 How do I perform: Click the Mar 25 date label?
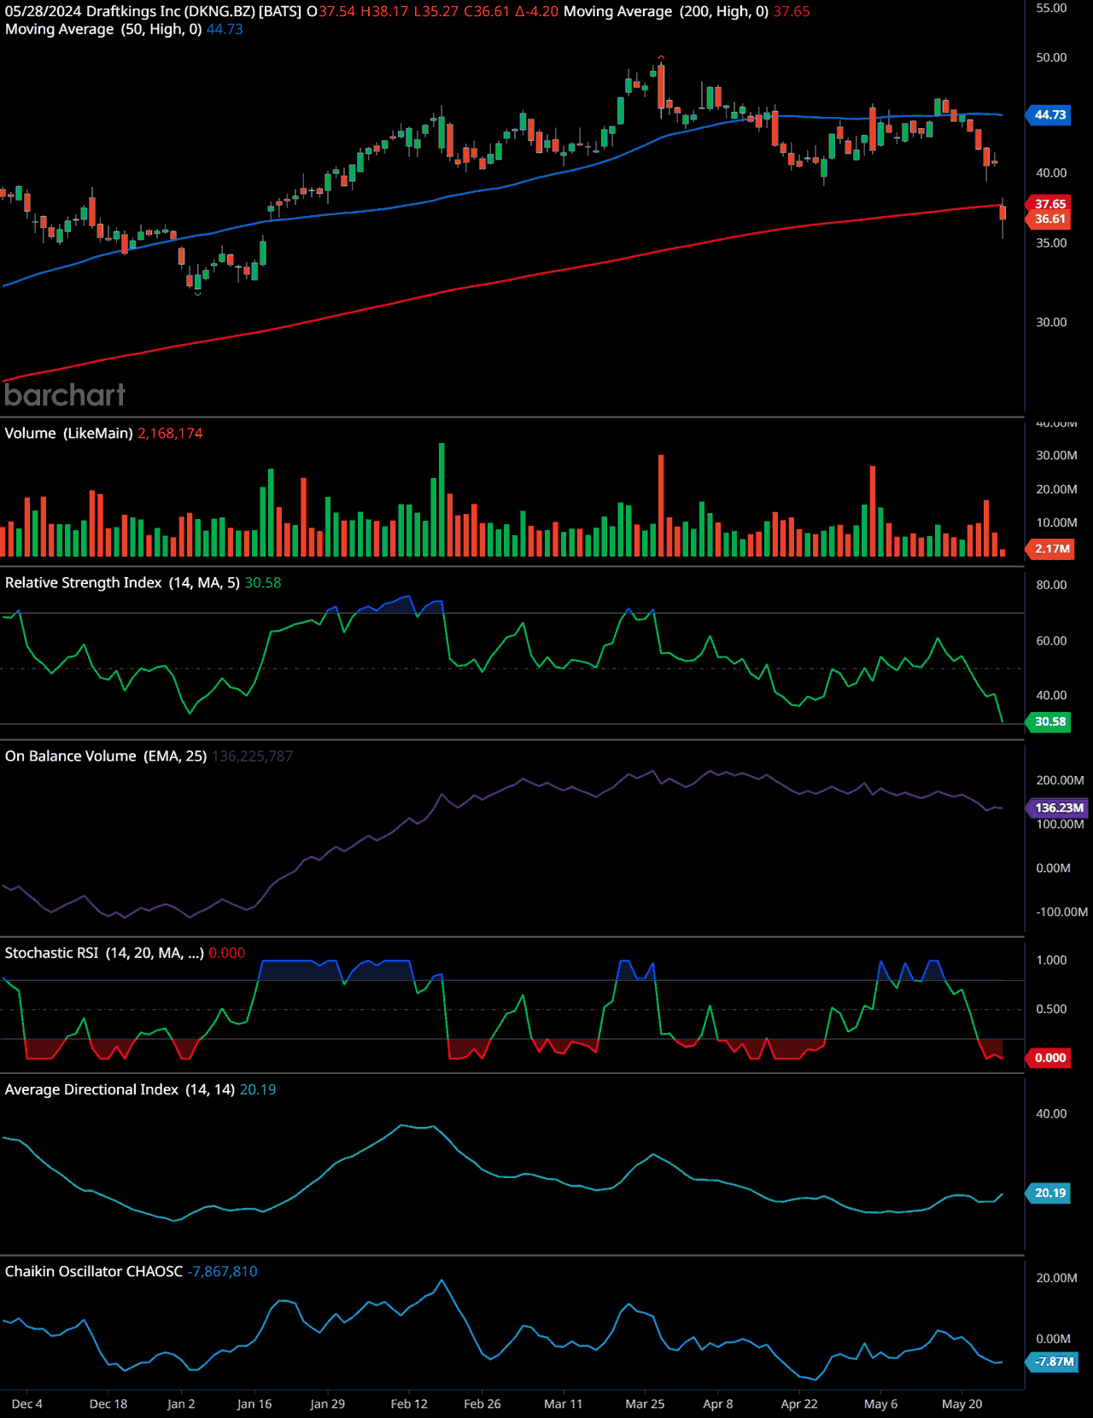click(645, 1404)
